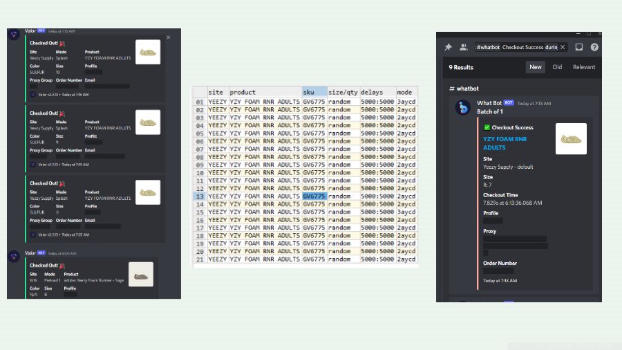Viewport: 622px width, 350px height.
Task: Click the 5000:5000 delays cell in row 10
Action: tap(377, 173)
